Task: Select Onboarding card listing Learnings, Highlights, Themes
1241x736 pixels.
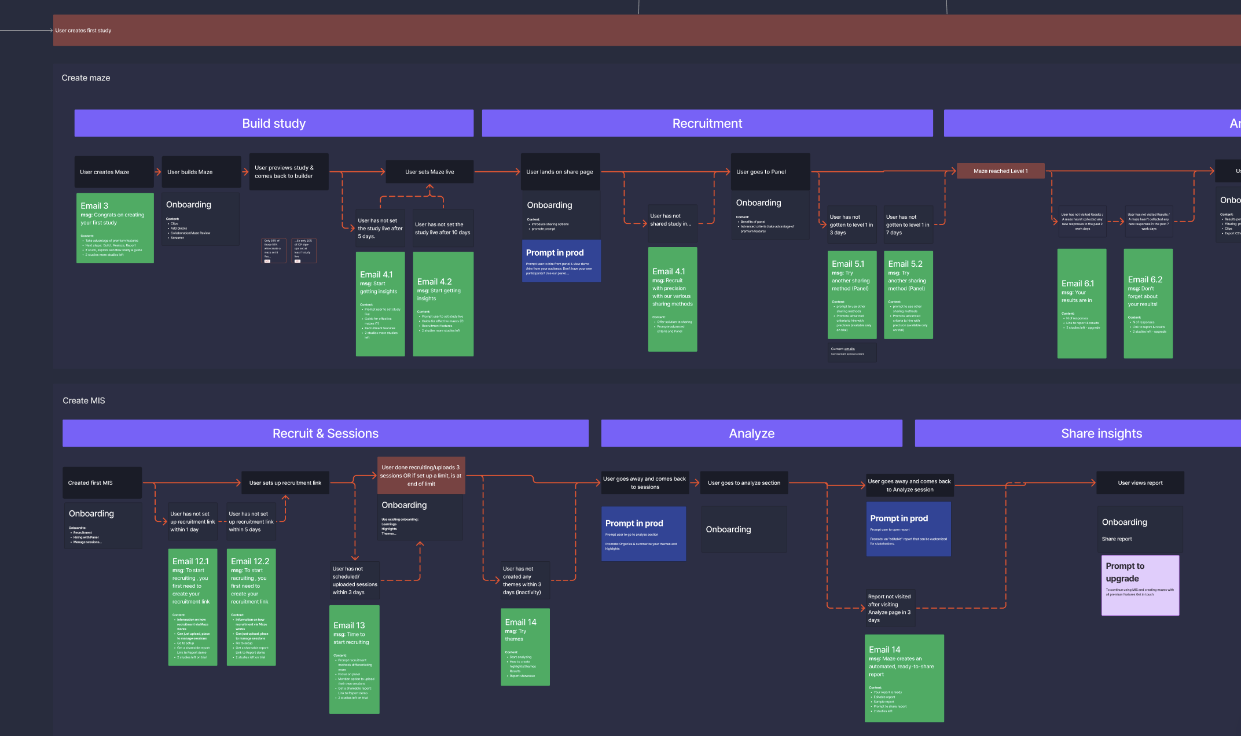Action: point(421,517)
